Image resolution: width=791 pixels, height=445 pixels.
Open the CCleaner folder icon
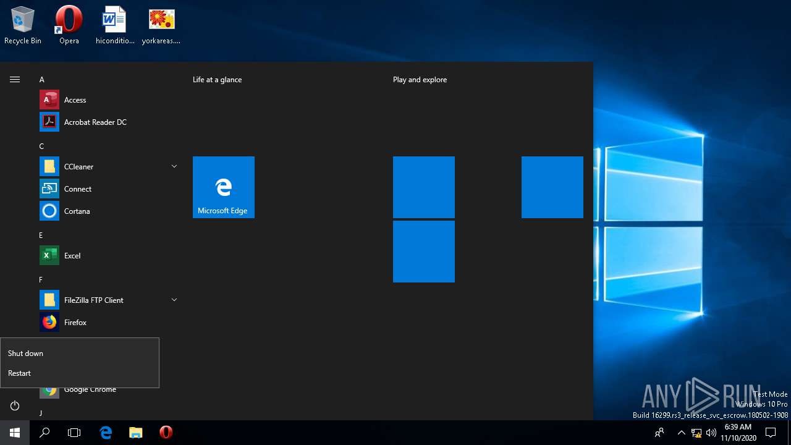[49, 166]
